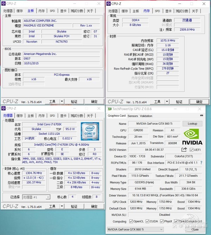The height and width of the screenshot is (235, 211).
Task: Click the GPU-Z title bar app icon
Action: pyautogui.click(x=110, y=109)
